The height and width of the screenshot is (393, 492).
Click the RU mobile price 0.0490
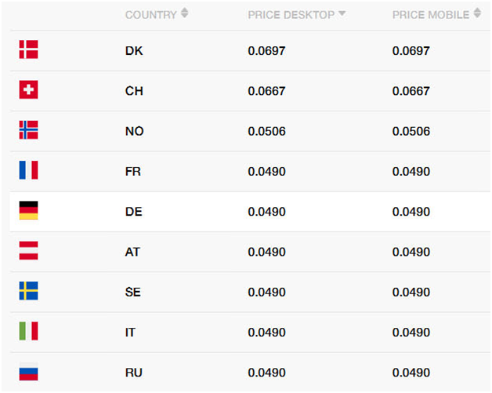point(411,373)
